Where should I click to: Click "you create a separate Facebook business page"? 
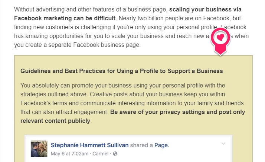78,45
